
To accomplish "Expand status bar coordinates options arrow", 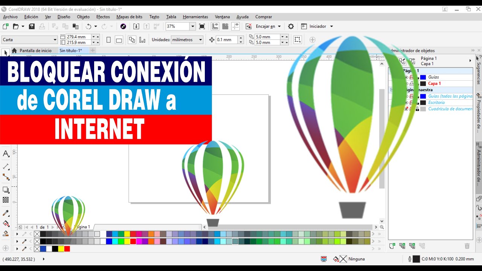I will tap(44, 259).
